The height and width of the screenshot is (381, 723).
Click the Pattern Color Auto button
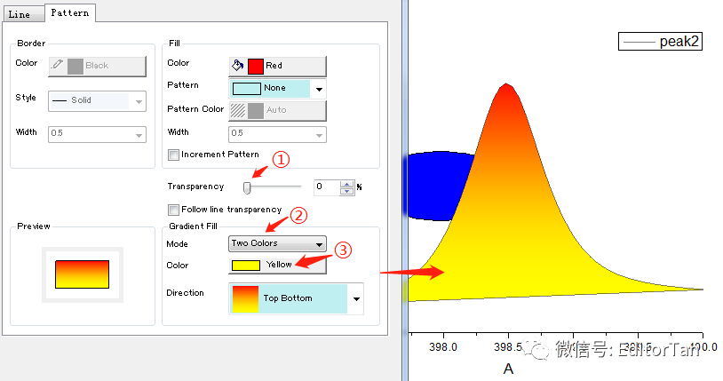[278, 111]
